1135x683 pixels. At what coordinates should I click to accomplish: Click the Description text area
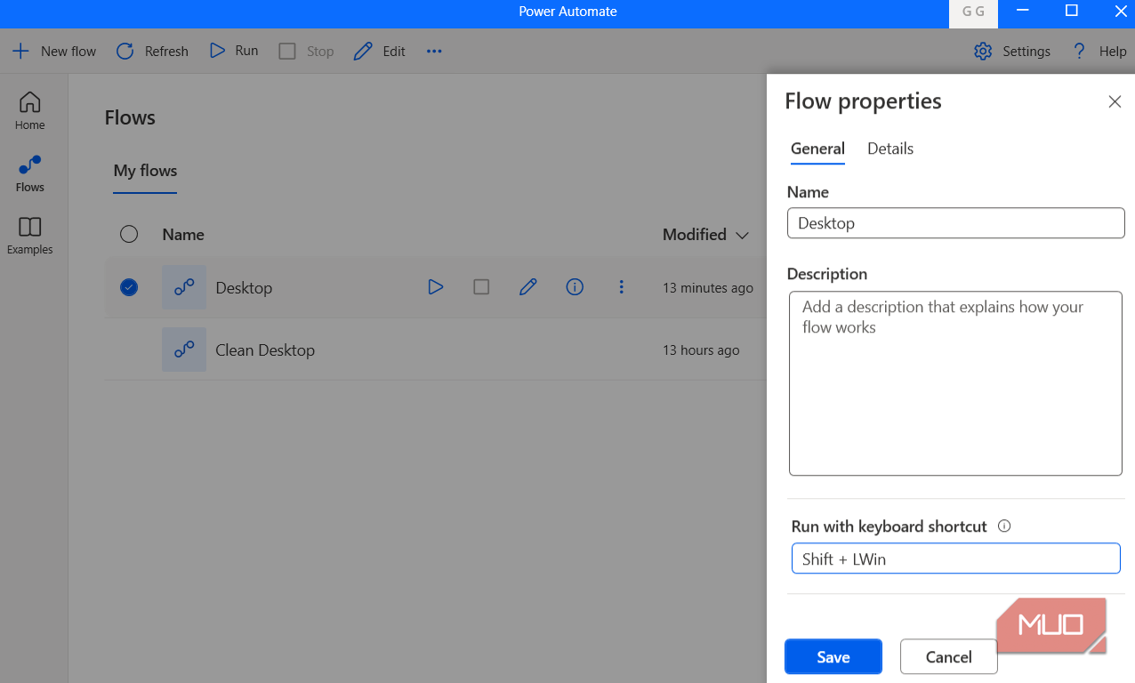click(x=955, y=383)
